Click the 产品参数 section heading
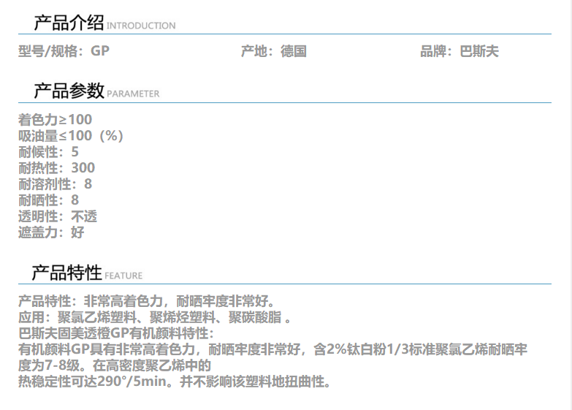The height and width of the screenshot is (410, 572). click(x=69, y=91)
